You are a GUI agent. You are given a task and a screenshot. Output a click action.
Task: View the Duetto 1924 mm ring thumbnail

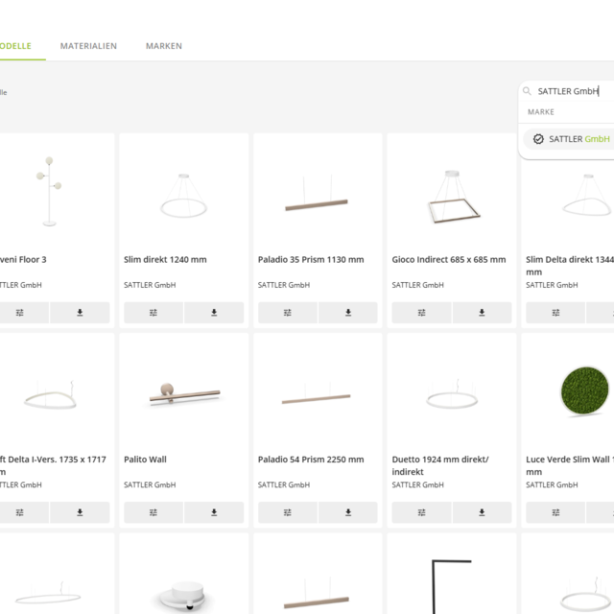[x=452, y=394]
